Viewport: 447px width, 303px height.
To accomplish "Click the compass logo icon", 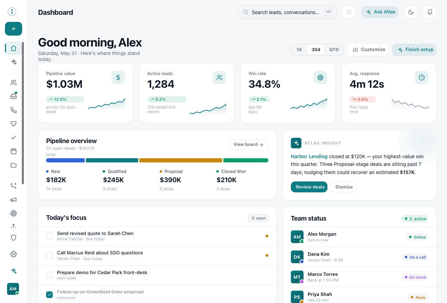I will [x=12, y=12].
